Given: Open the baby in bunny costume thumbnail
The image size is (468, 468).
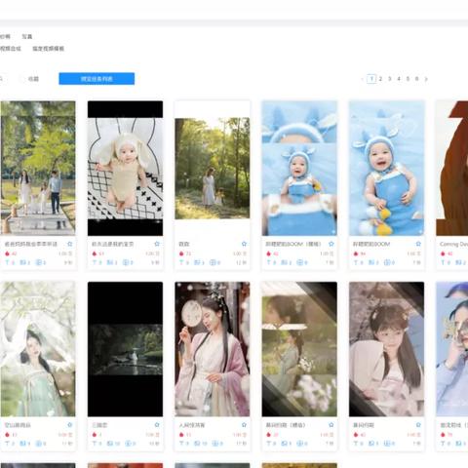Looking at the screenshot, I should point(125,168).
